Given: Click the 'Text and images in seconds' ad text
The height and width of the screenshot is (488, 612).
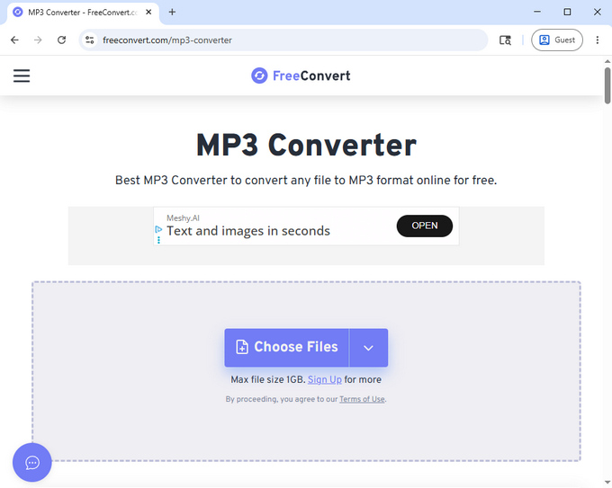Looking at the screenshot, I should [248, 231].
